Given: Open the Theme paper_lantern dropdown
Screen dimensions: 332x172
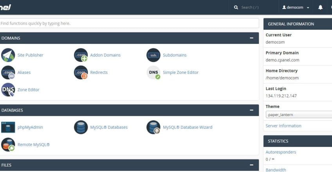Looking at the screenshot, I should click(x=299, y=115).
